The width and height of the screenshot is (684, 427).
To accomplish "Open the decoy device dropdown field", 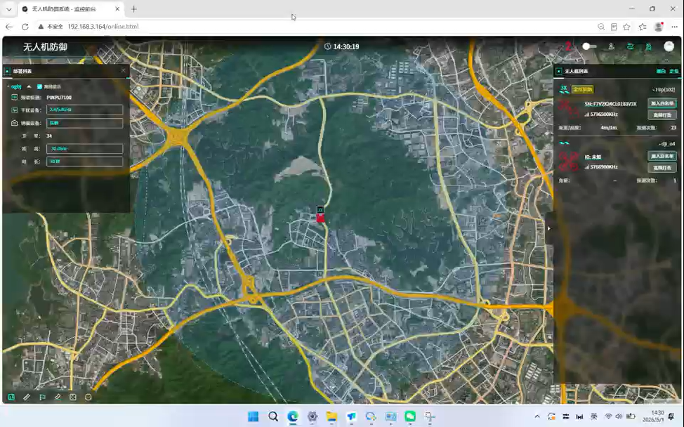I will click(x=85, y=123).
